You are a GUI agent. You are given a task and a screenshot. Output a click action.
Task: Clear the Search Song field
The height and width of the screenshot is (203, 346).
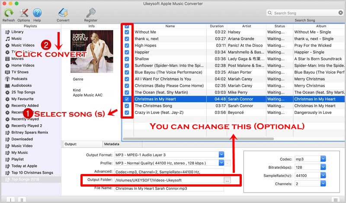pos(340,13)
